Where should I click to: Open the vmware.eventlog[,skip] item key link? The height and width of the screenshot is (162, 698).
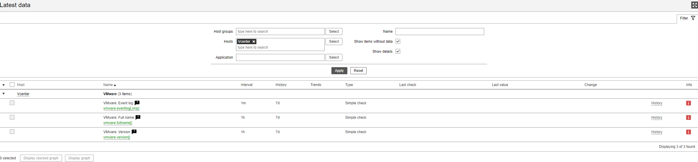(121, 108)
